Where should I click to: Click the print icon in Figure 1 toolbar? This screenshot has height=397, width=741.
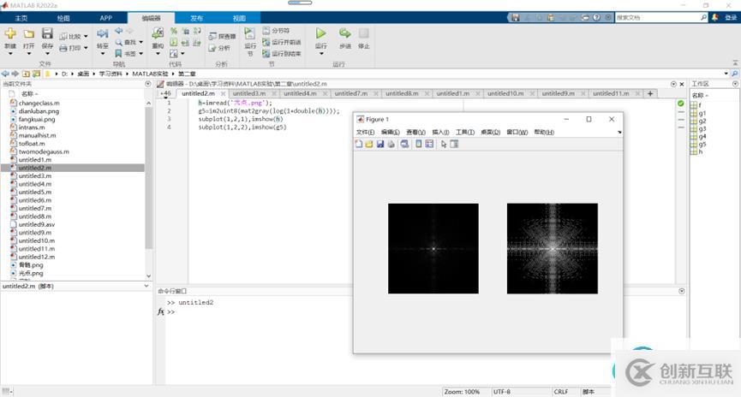point(391,144)
